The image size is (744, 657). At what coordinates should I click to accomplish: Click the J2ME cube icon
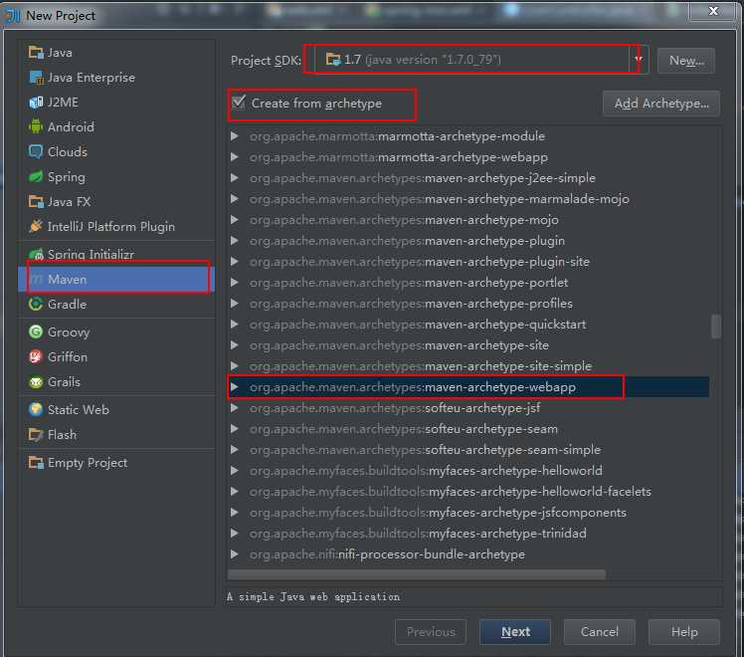(36, 103)
